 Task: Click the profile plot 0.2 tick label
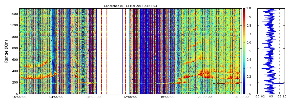point(263,97)
